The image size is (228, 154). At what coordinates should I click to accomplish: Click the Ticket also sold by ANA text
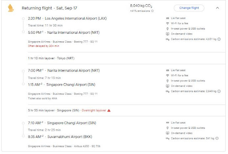click(x=41, y=98)
